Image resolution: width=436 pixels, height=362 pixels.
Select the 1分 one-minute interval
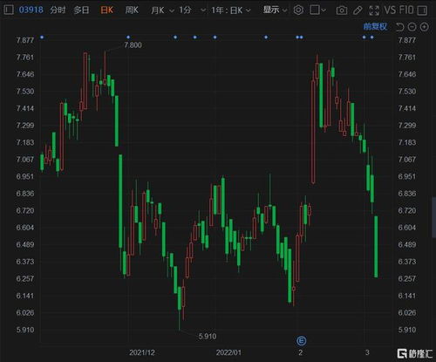185,10
